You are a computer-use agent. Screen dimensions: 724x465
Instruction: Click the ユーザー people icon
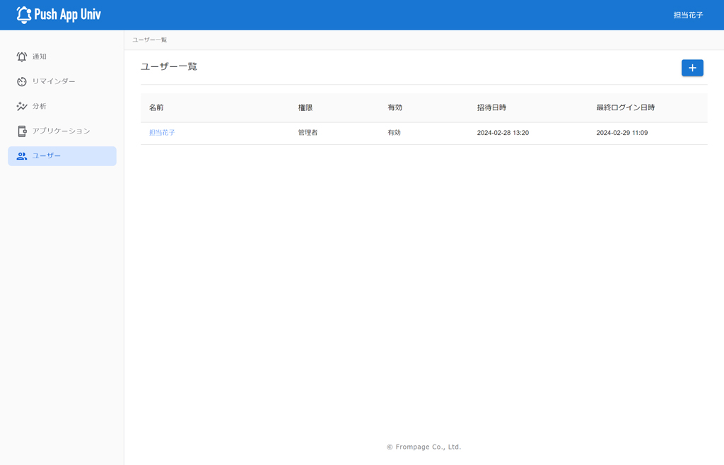point(22,156)
